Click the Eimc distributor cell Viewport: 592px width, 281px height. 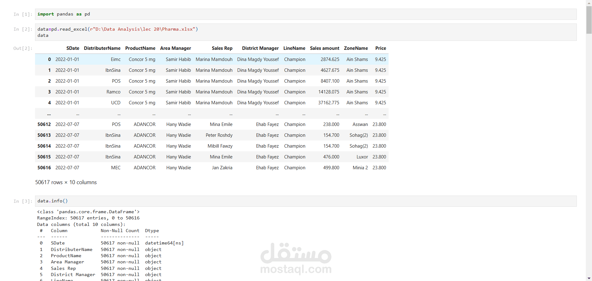pos(116,59)
